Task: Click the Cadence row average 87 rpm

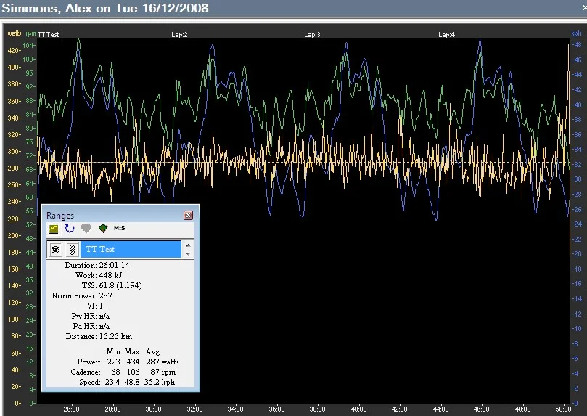Action: [163, 372]
